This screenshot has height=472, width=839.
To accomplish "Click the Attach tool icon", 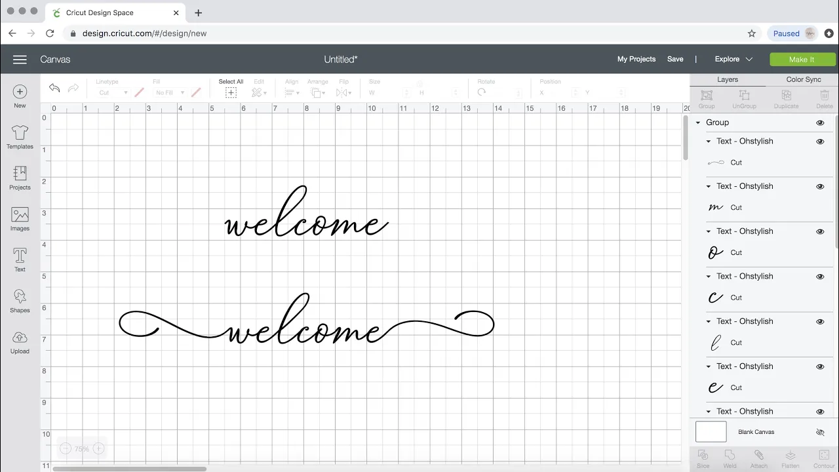I will [x=759, y=455].
